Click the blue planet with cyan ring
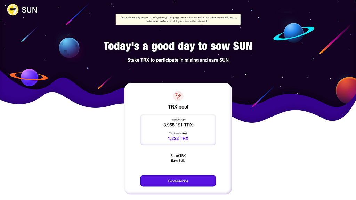 click(x=293, y=32)
